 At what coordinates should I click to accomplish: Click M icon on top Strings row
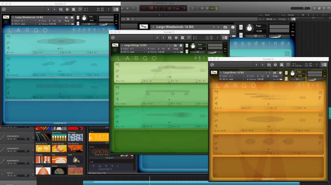[x=117, y=65]
